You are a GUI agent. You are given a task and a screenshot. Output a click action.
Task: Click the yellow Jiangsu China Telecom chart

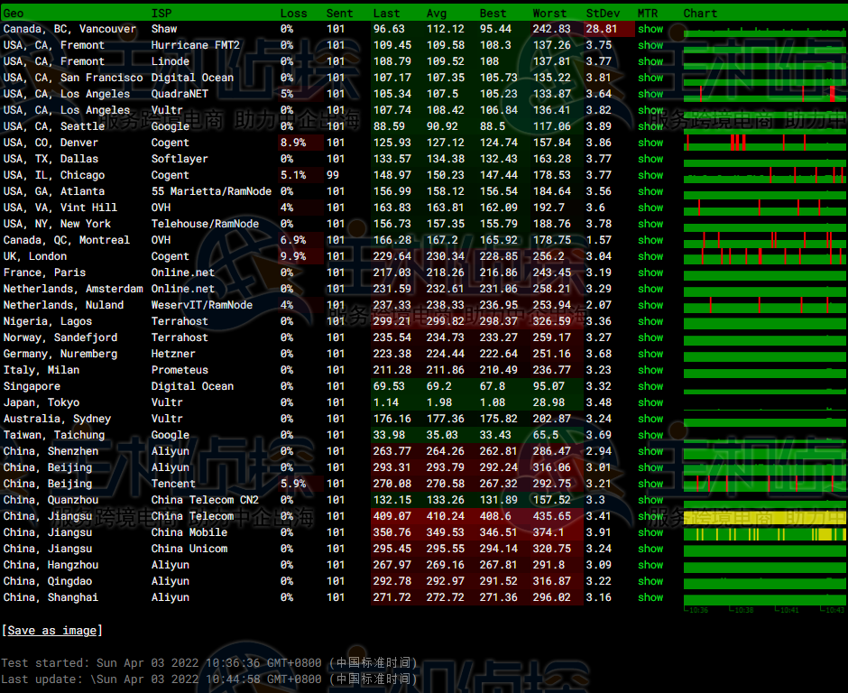tap(764, 517)
